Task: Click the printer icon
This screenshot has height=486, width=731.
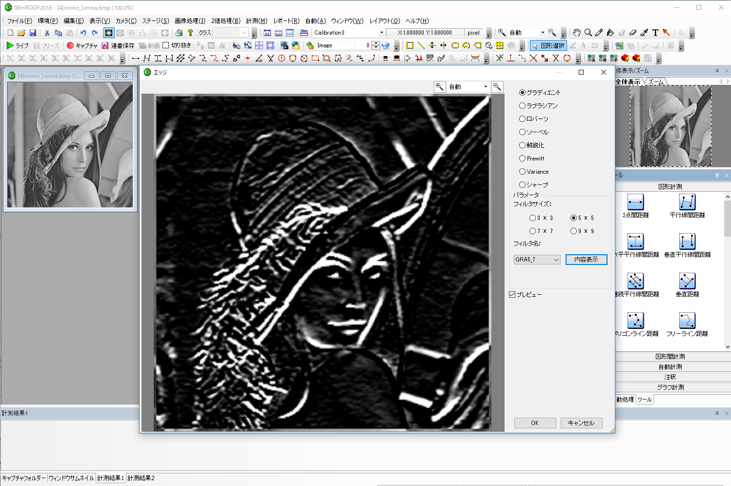Action: 179,33
